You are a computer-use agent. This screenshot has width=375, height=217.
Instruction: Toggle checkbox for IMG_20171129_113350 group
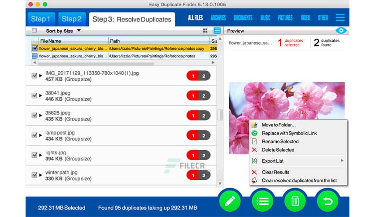34,75
